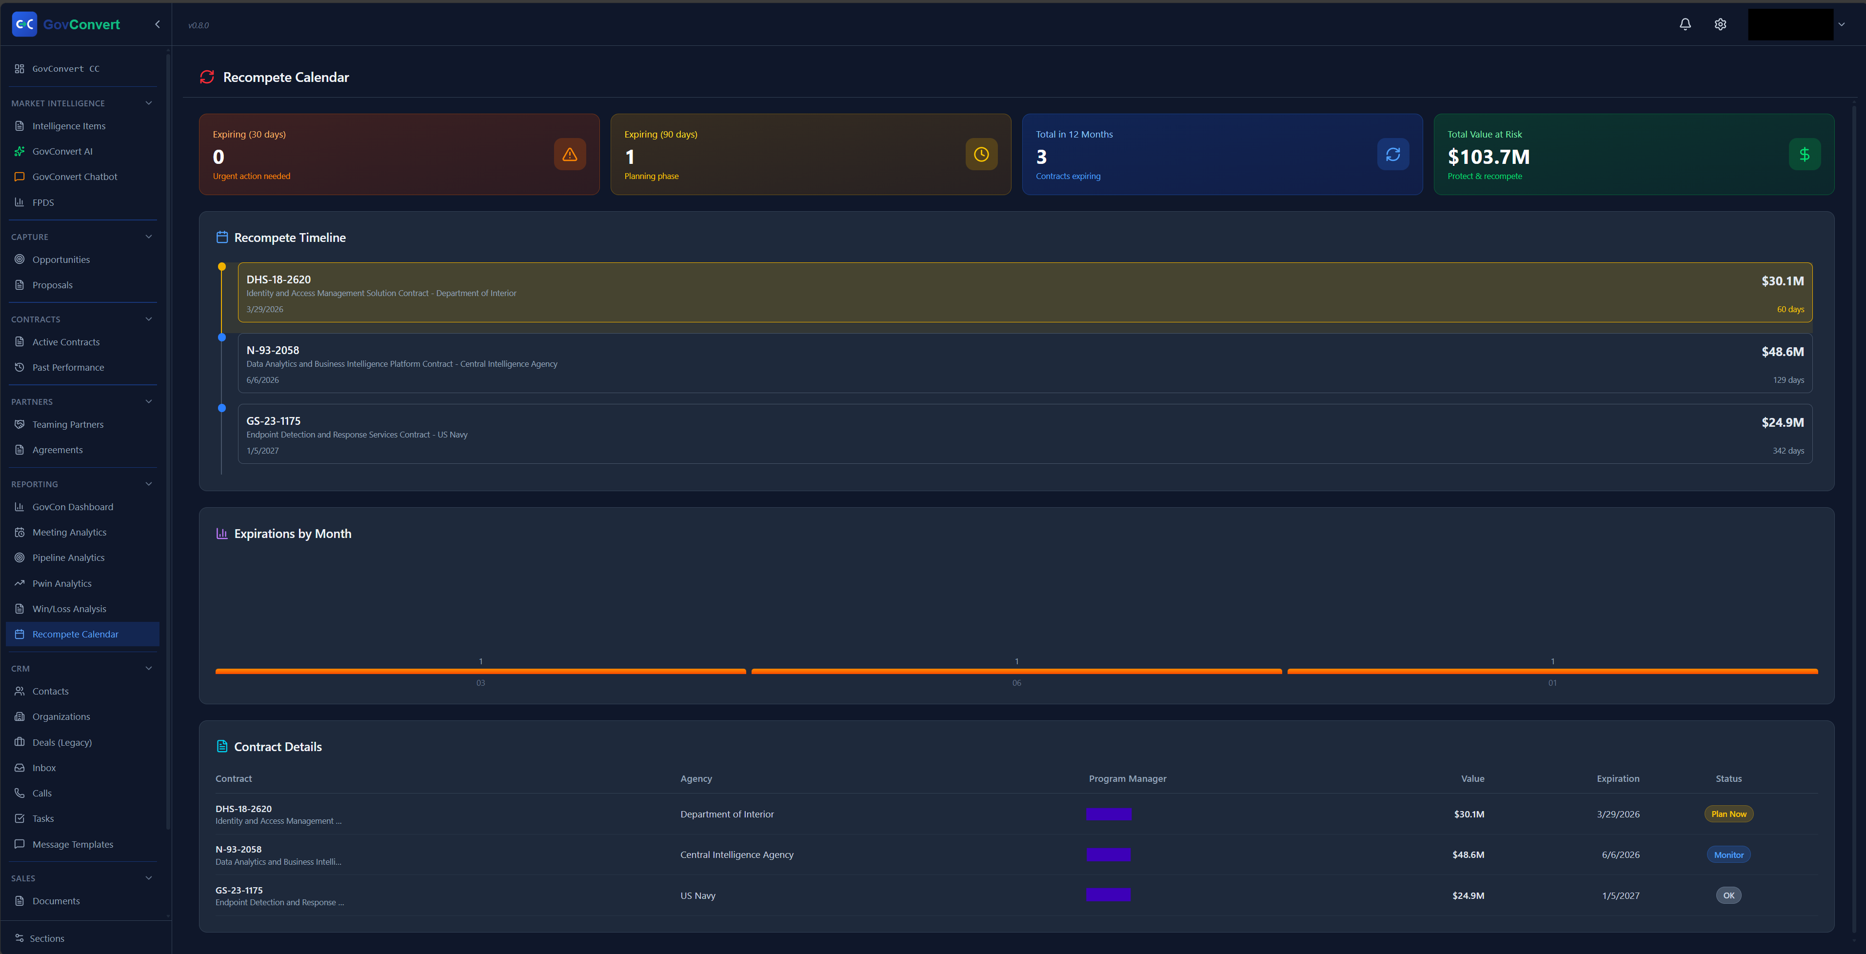Collapse the REPORTING section chevron
Viewport: 1866px width, 954px height.
point(148,484)
